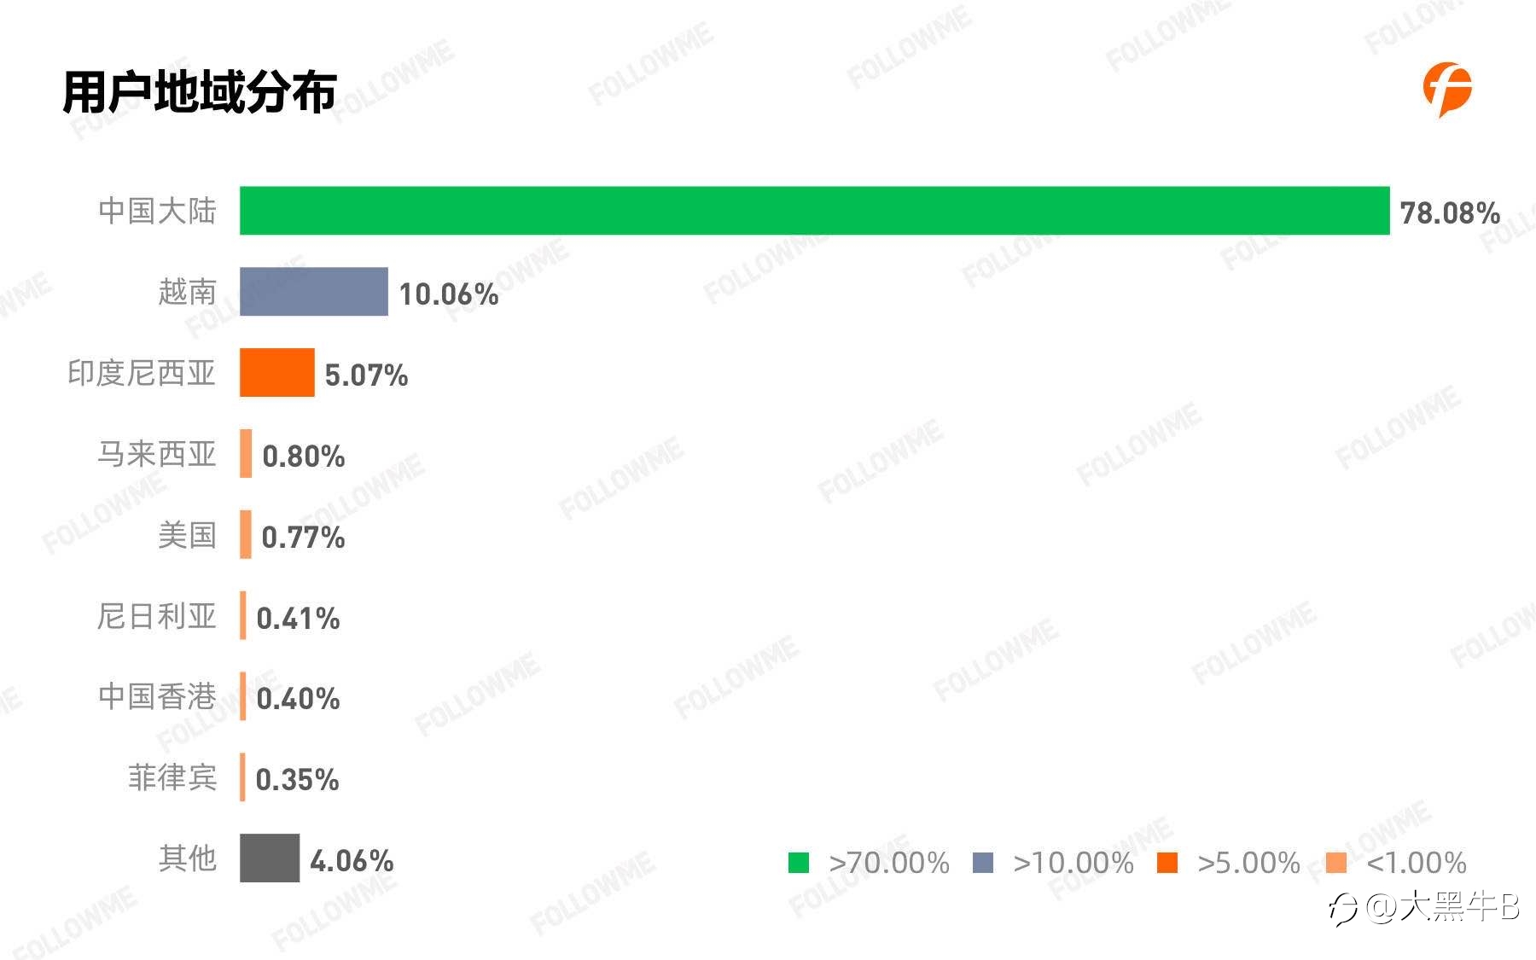
Task: Click the blue-gray >10.00% legend swatch
Action: pyautogui.click(x=983, y=863)
